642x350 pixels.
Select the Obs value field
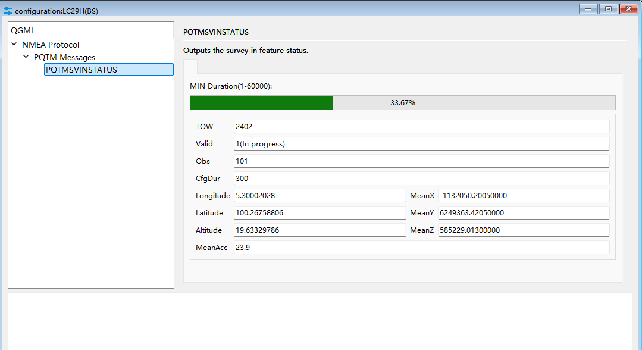click(421, 161)
